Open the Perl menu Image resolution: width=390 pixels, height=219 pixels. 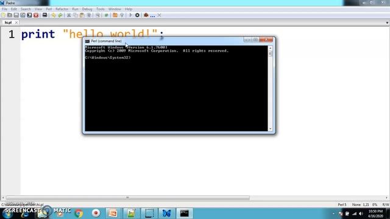pos(49,9)
